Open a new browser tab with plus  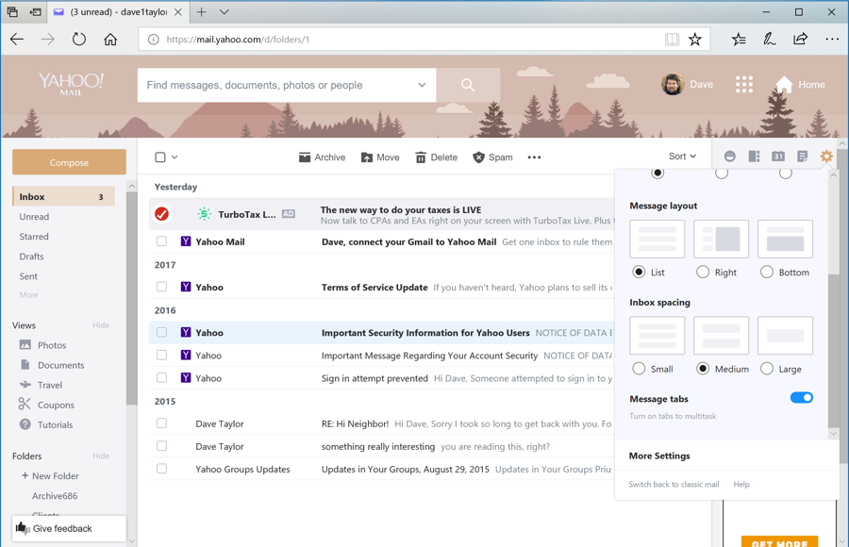(x=202, y=12)
